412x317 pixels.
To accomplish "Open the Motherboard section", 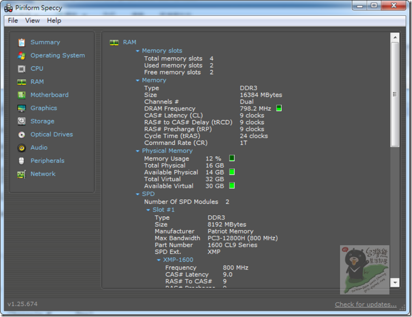I will tap(49, 95).
